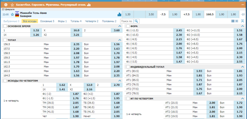This screenshot has height=119, width=247.
Task: Collapse the ФОРА section chevron
Action: 243,26
